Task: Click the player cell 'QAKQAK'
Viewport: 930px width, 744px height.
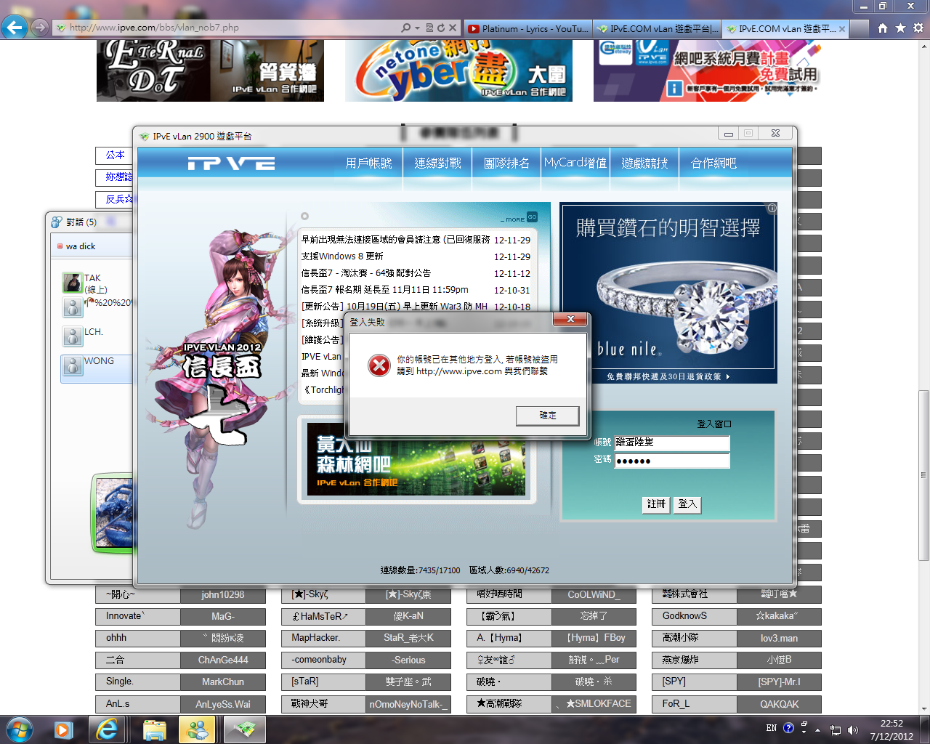Action: point(779,704)
